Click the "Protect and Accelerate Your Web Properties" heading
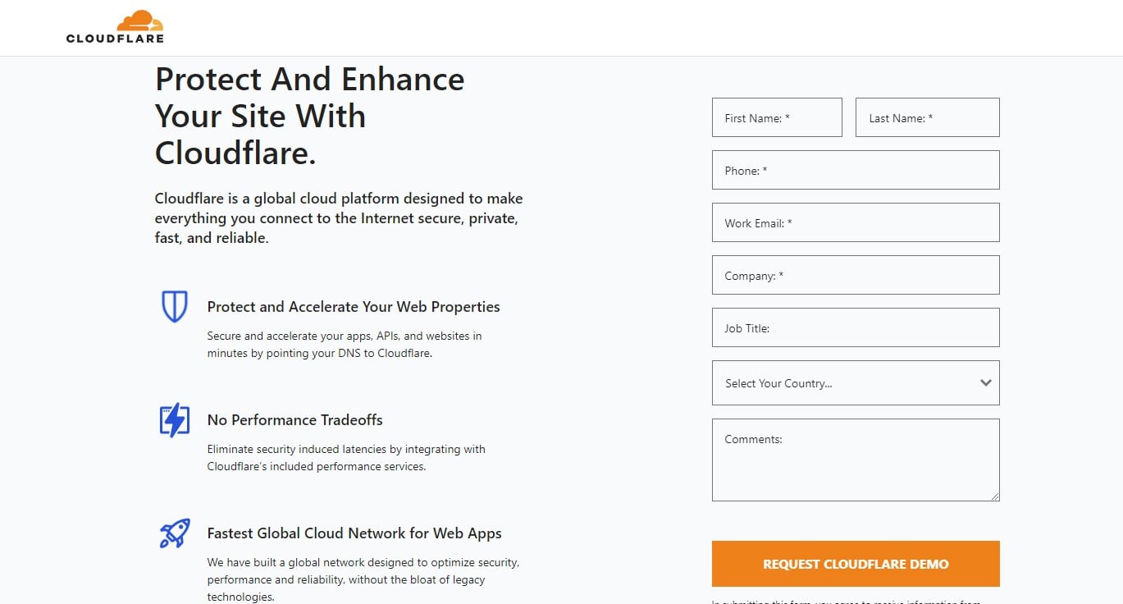 coord(354,307)
